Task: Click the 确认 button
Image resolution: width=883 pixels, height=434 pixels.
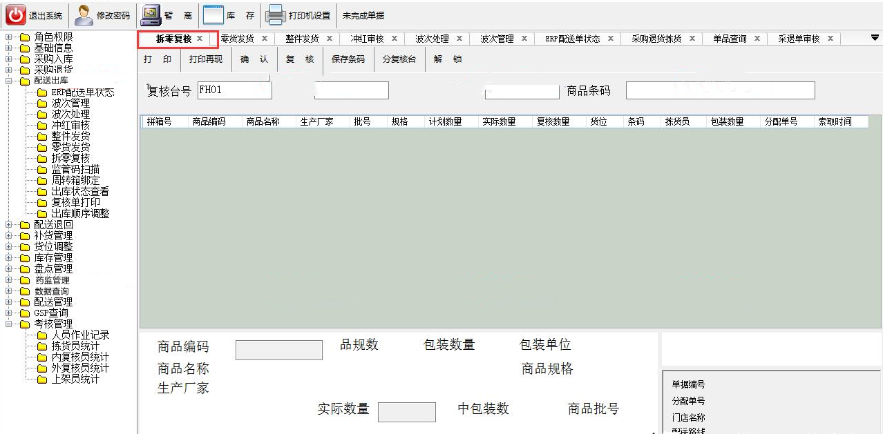Action: [254, 59]
